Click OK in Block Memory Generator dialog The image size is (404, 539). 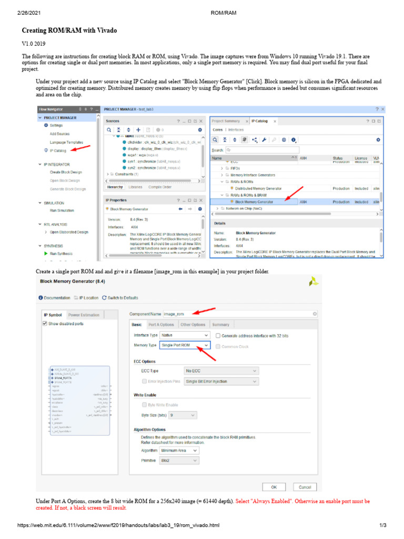tap(274, 487)
